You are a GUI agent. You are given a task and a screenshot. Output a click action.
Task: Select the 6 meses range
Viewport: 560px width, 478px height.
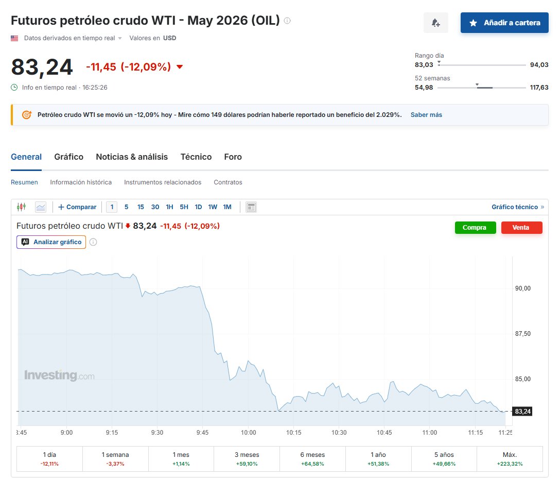pyautogui.click(x=312, y=459)
